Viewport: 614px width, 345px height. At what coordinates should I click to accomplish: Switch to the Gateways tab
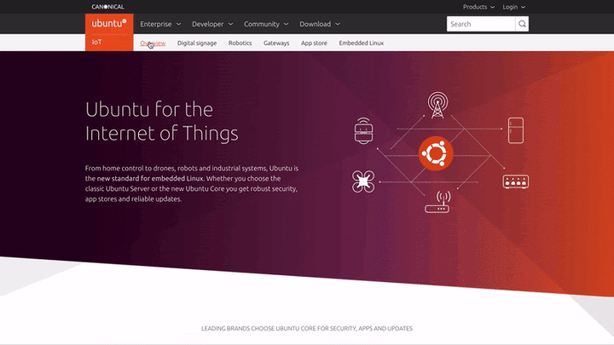click(x=276, y=43)
